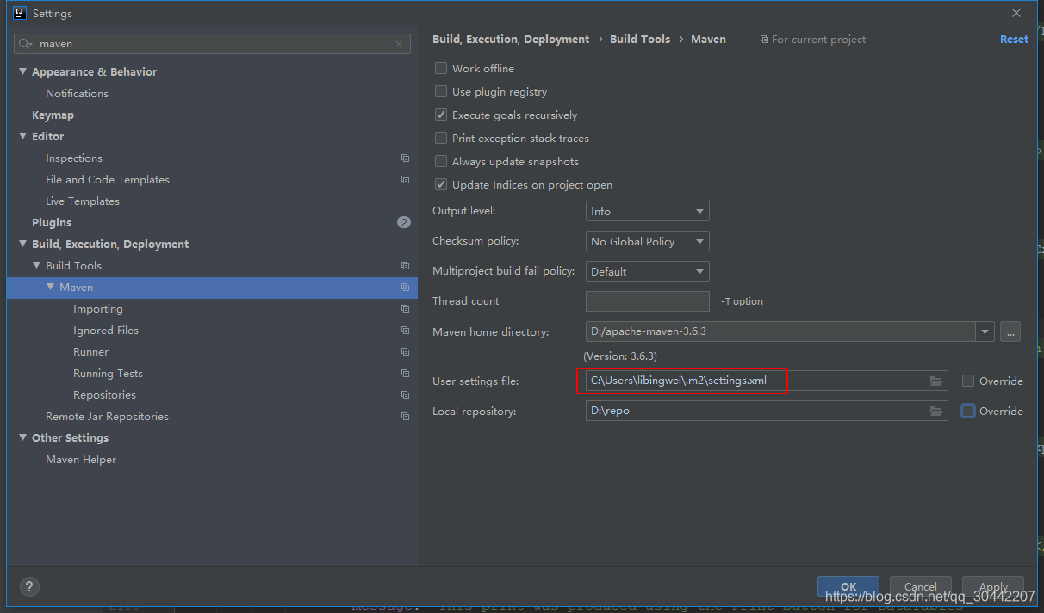
Task: Open the Output level dropdown
Action: [x=648, y=211]
